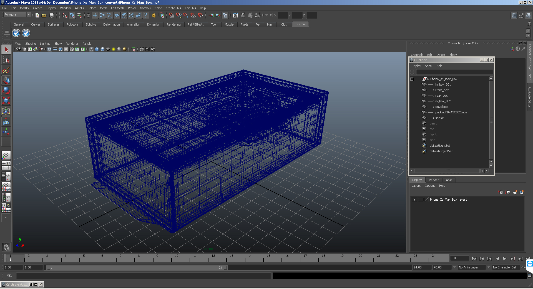
Task: Toggle Isolate Select viewport icon
Action: pyautogui.click(x=134, y=49)
